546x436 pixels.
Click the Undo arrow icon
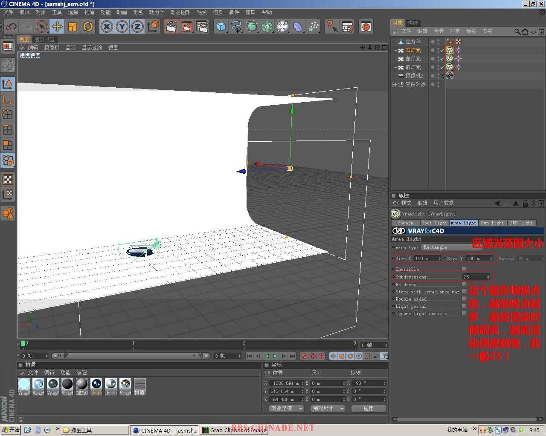tap(11, 27)
